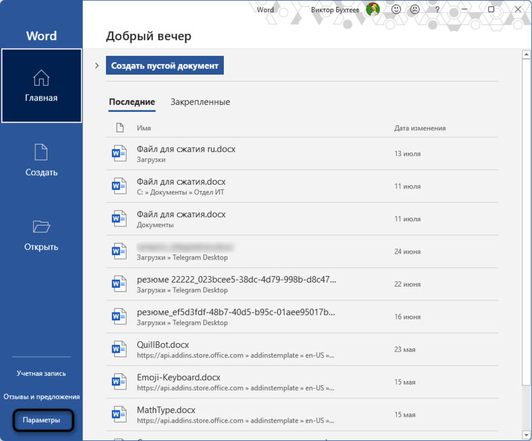Screen dimensions: 532x441
Task: Select the Последние tab
Action: [x=132, y=102]
